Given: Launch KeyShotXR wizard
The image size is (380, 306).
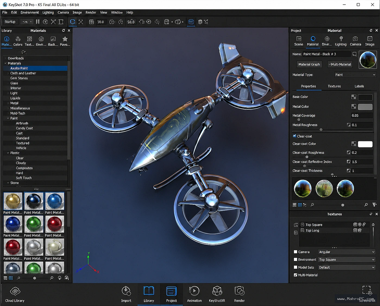Looking at the screenshot, I should [x=217, y=294].
